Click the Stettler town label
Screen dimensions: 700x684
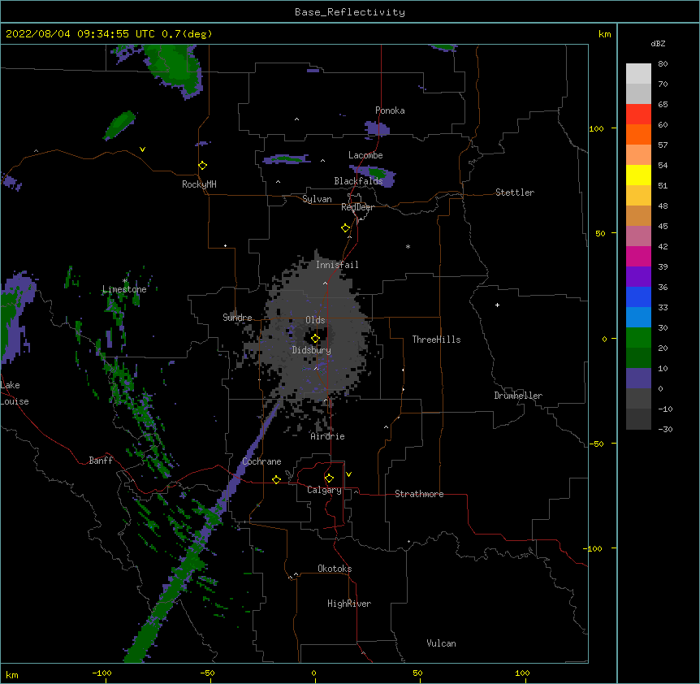click(515, 193)
